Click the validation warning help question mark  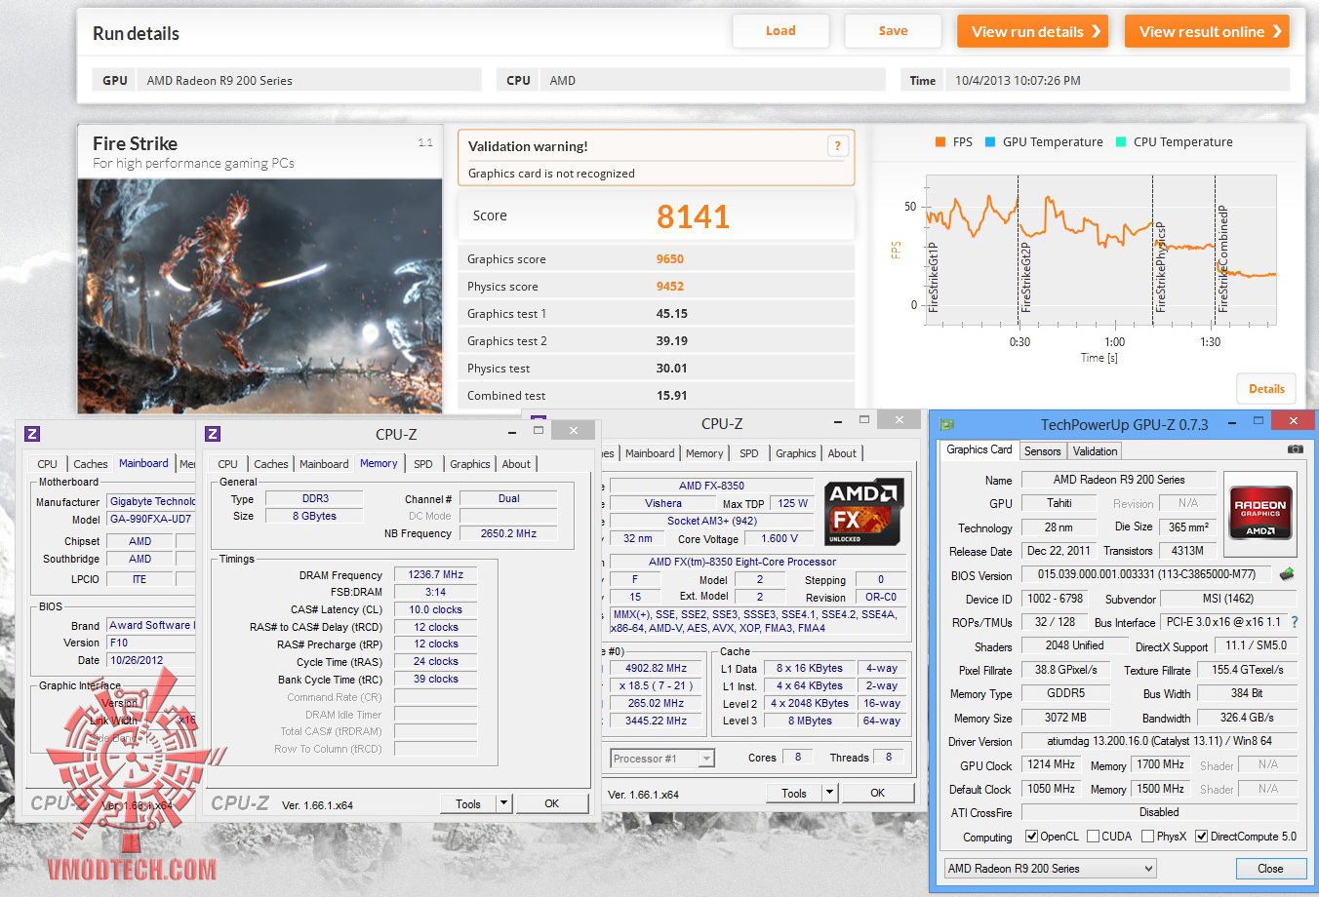[837, 146]
